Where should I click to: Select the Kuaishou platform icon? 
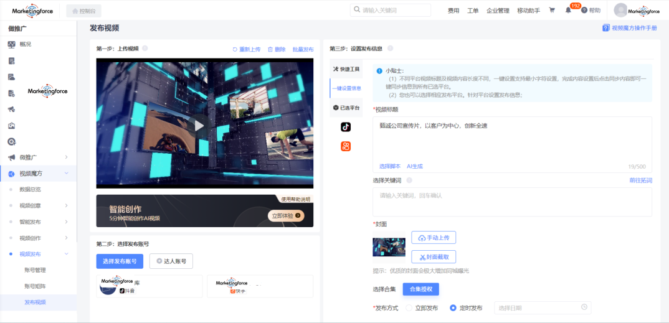tap(346, 146)
